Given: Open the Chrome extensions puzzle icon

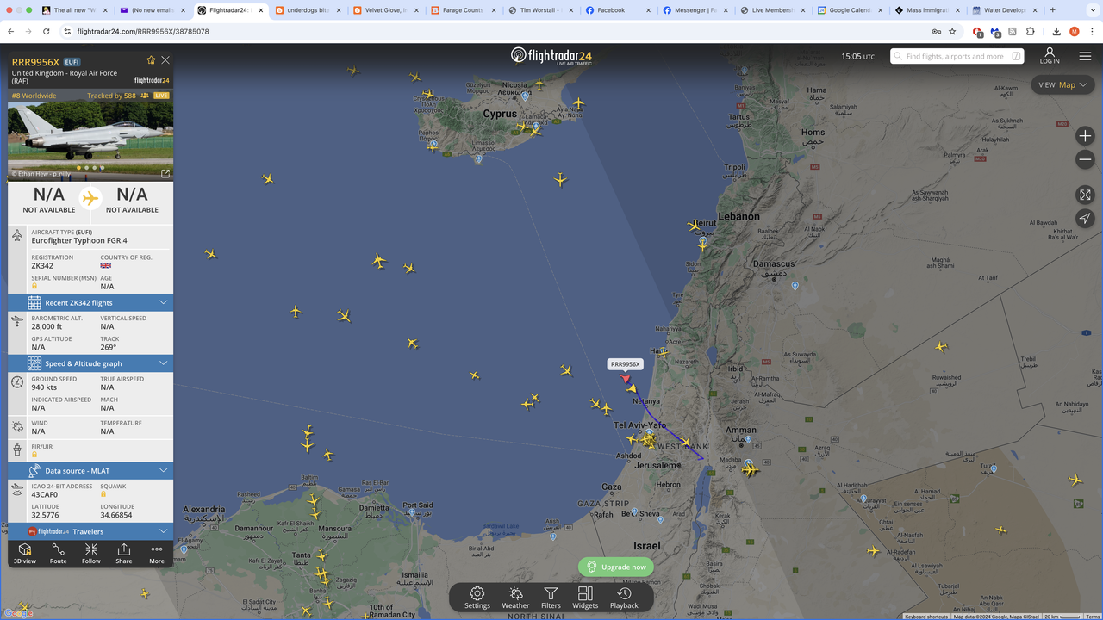Looking at the screenshot, I should (1031, 31).
